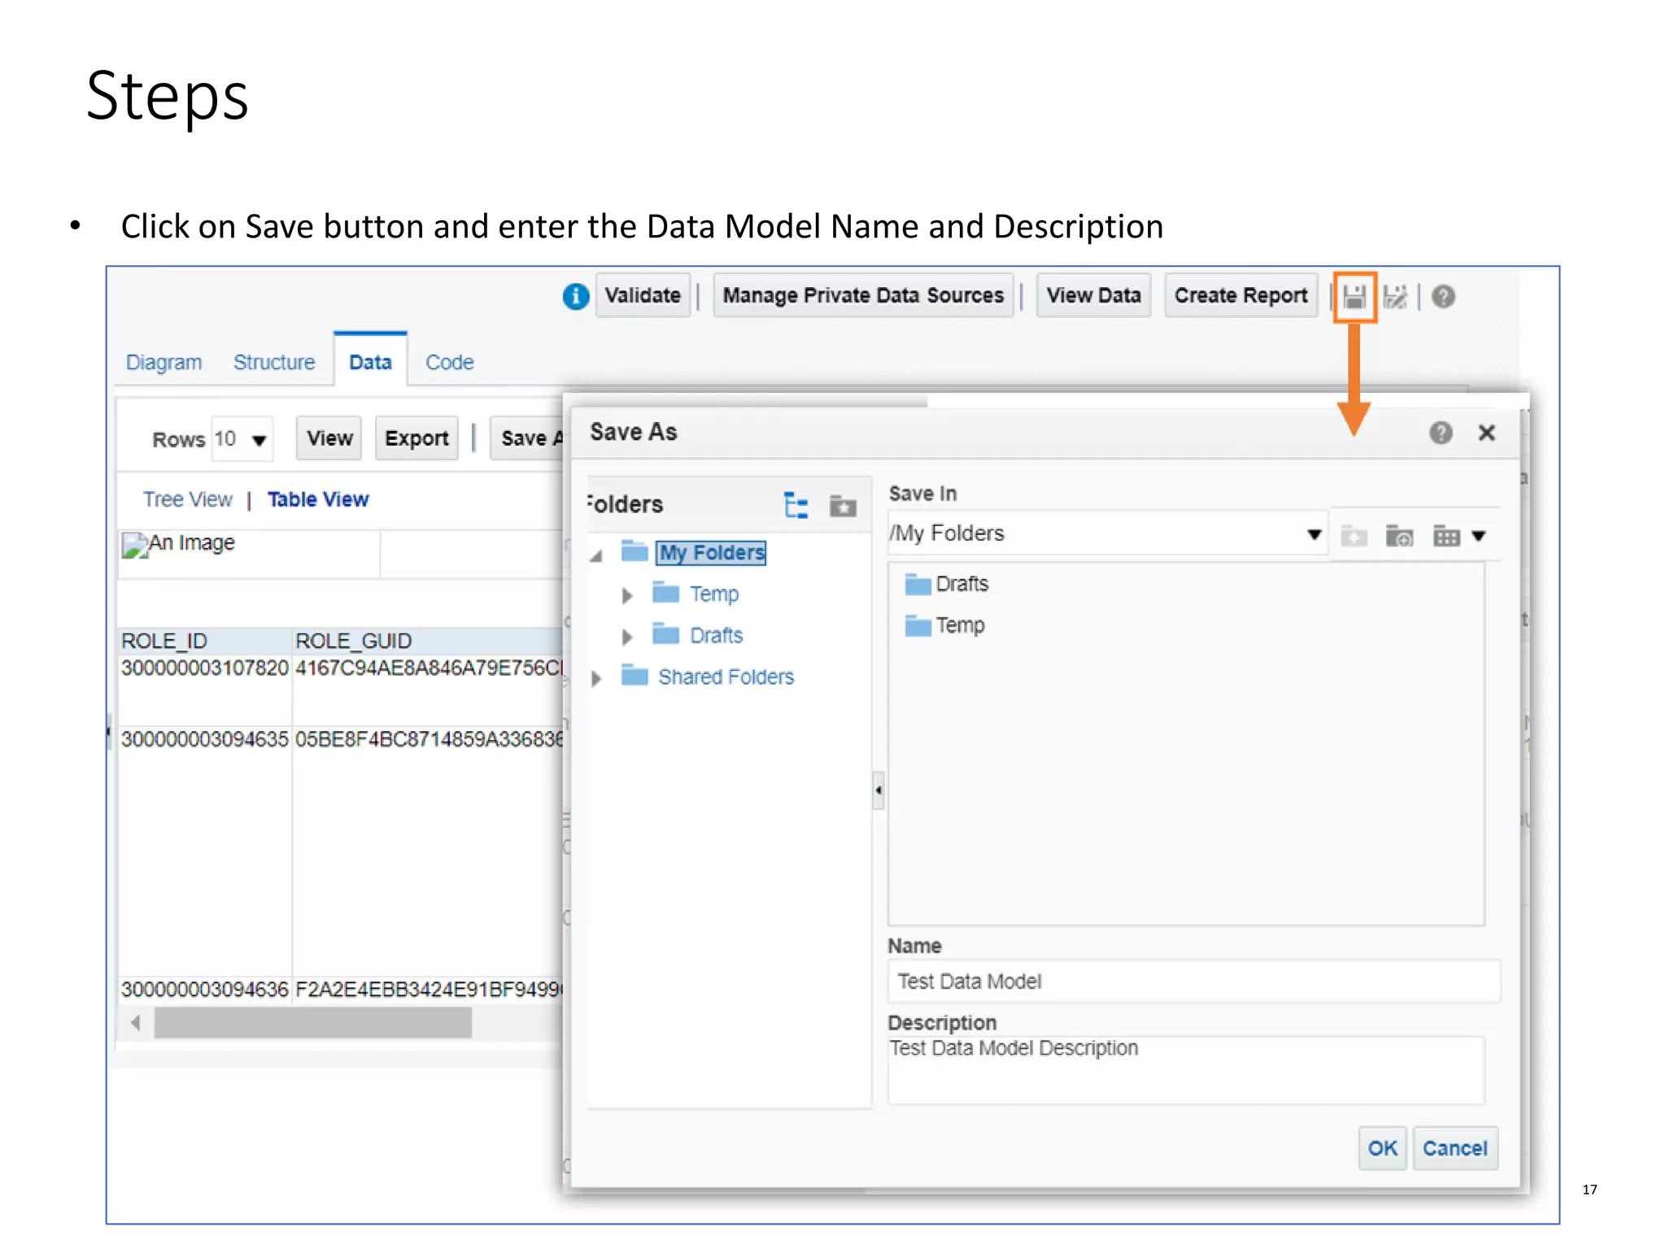Click the Validate button
Viewport: 1666px width, 1249px height.
(643, 295)
